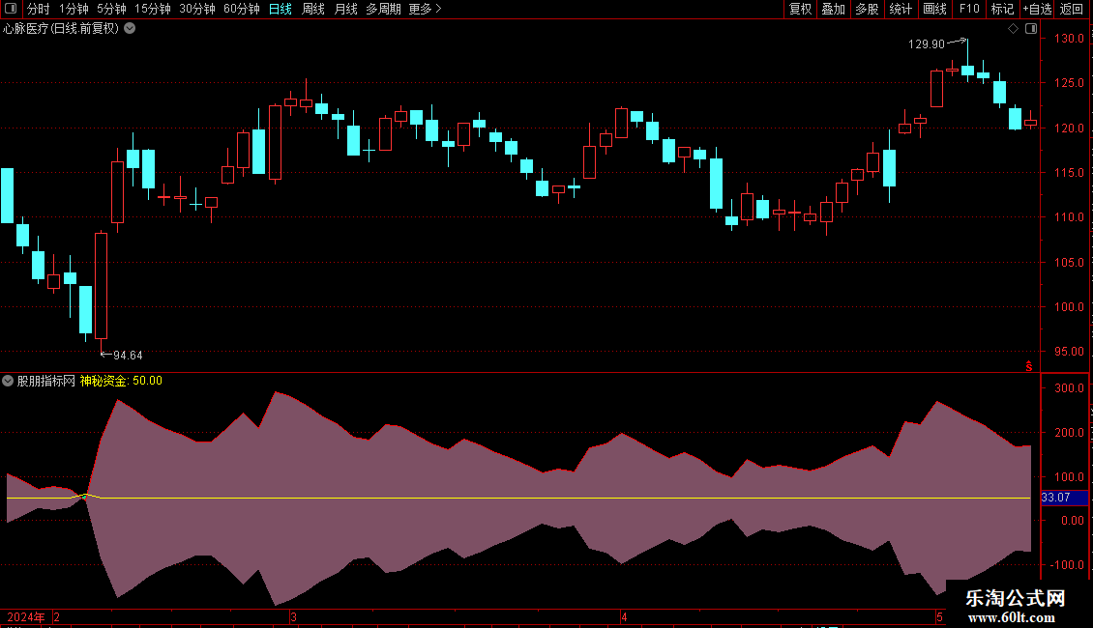Select the 日线 daily chart tab
Viewport: 1093px width, 628px height.
tap(281, 9)
